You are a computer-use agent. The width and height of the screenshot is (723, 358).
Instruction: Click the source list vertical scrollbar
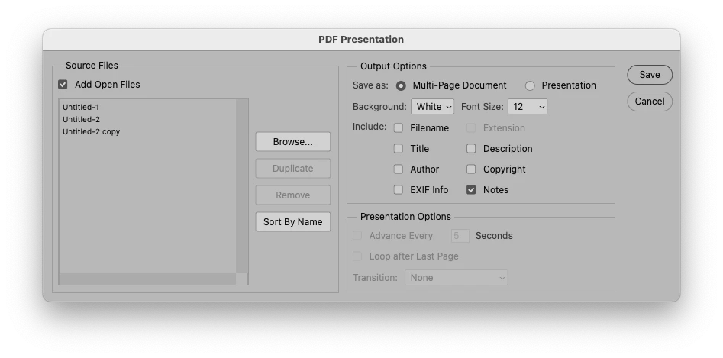(x=241, y=186)
